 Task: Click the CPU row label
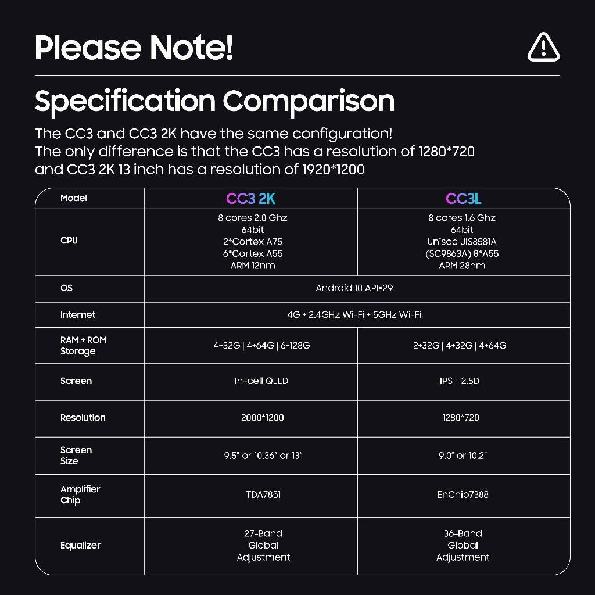coord(69,241)
